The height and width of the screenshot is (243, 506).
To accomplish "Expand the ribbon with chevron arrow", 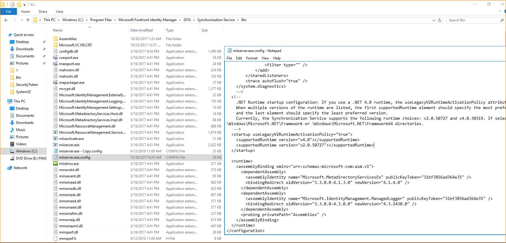I will point(500,11).
